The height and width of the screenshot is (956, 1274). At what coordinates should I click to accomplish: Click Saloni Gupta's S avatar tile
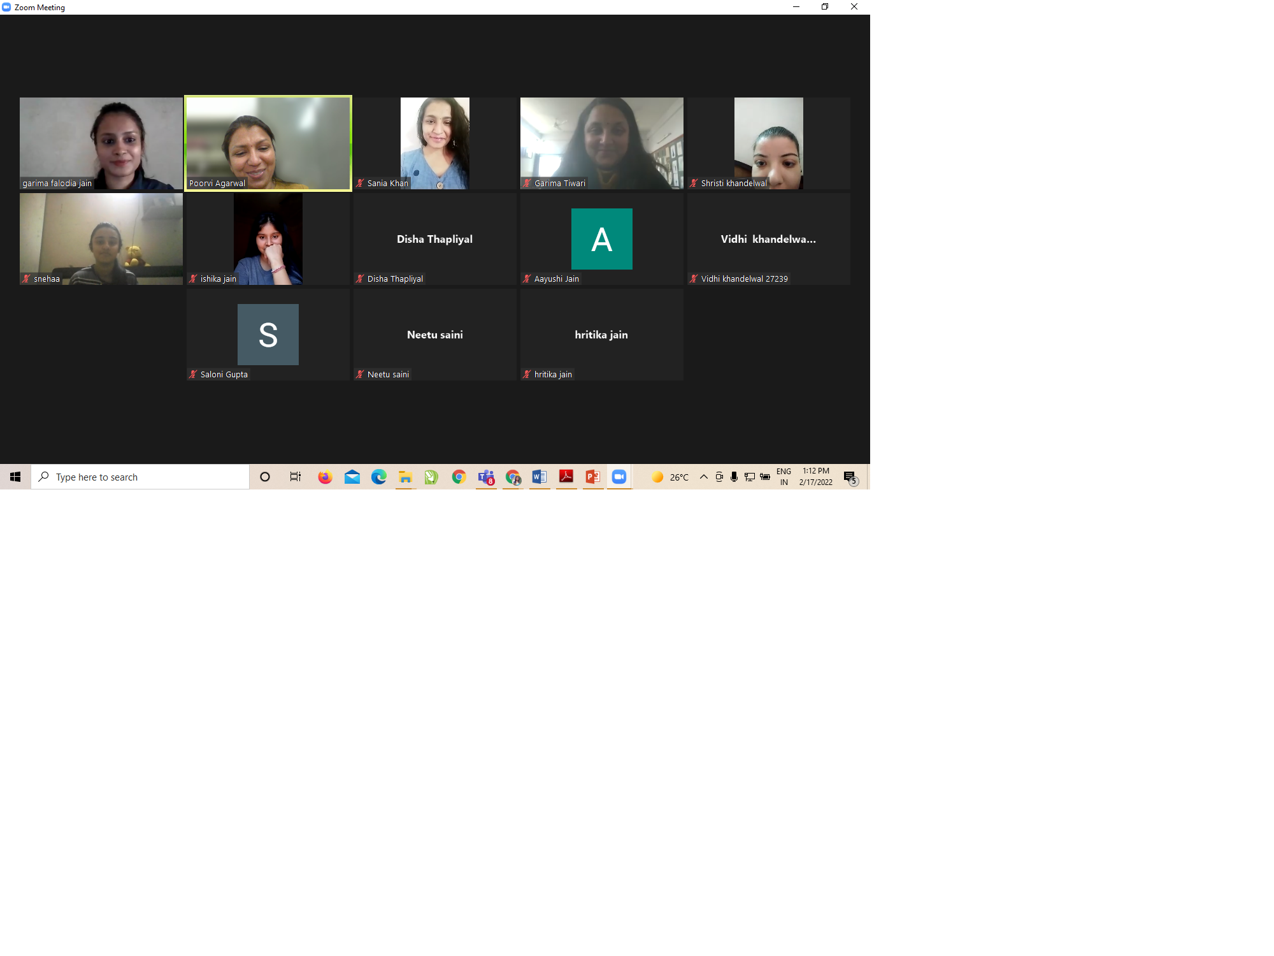[268, 335]
